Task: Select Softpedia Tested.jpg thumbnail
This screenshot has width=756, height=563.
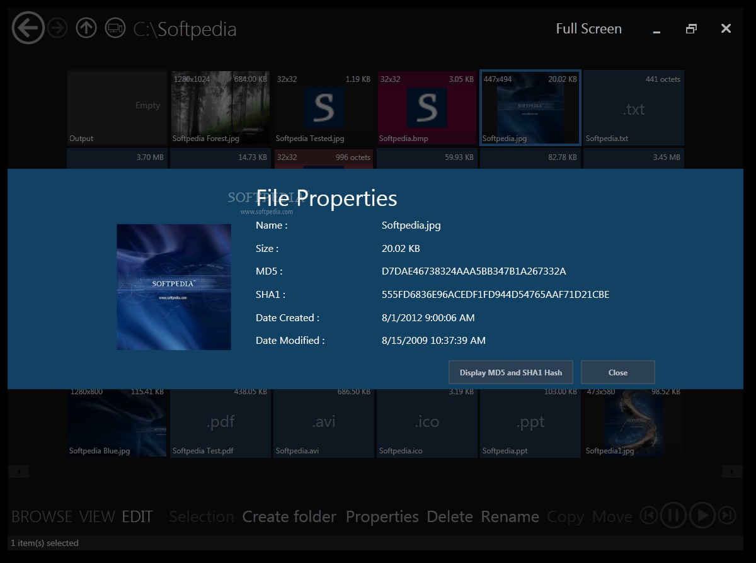Action: click(323, 108)
